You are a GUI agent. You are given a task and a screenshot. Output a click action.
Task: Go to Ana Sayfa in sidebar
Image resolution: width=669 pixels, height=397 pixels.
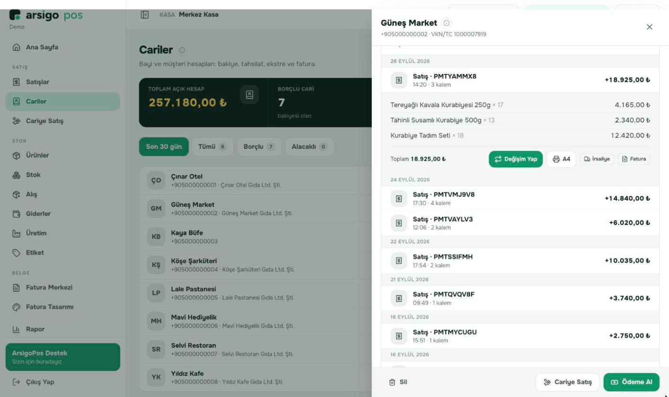click(x=63, y=47)
